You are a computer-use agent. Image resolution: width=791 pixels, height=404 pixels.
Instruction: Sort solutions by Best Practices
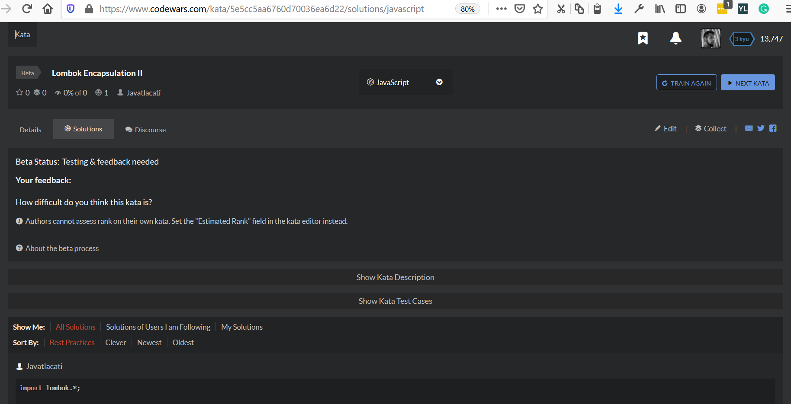72,343
